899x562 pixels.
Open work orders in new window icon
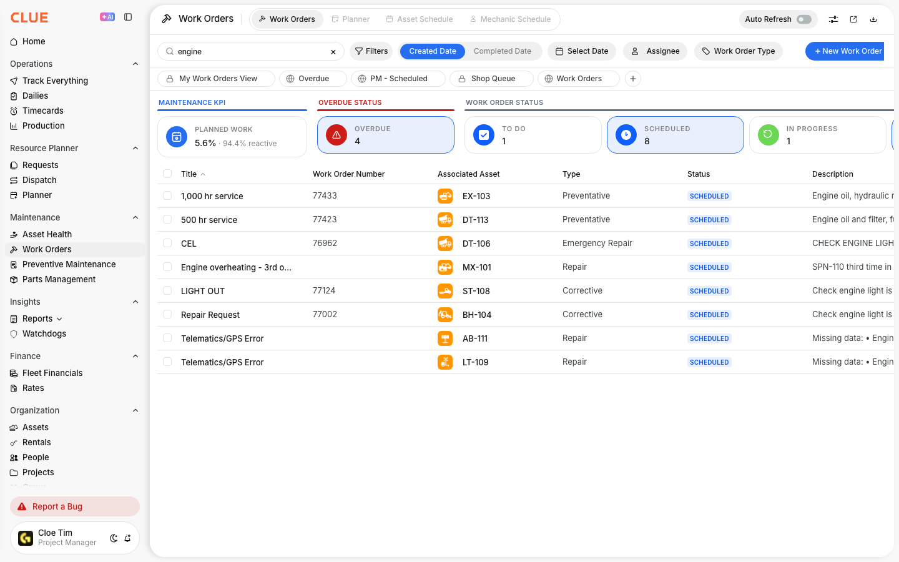click(x=853, y=19)
